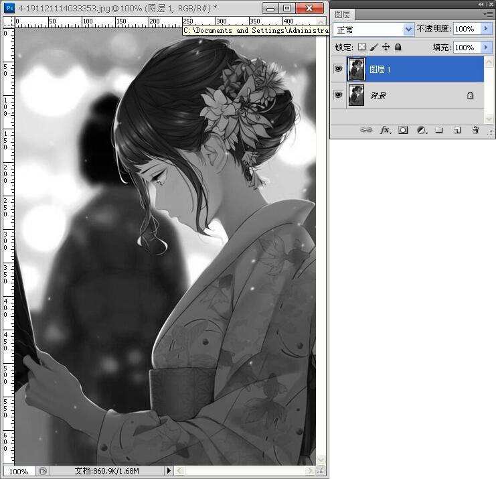Screen dimensions: 496x479
Task: Create a new layer group
Action: [438, 130]
